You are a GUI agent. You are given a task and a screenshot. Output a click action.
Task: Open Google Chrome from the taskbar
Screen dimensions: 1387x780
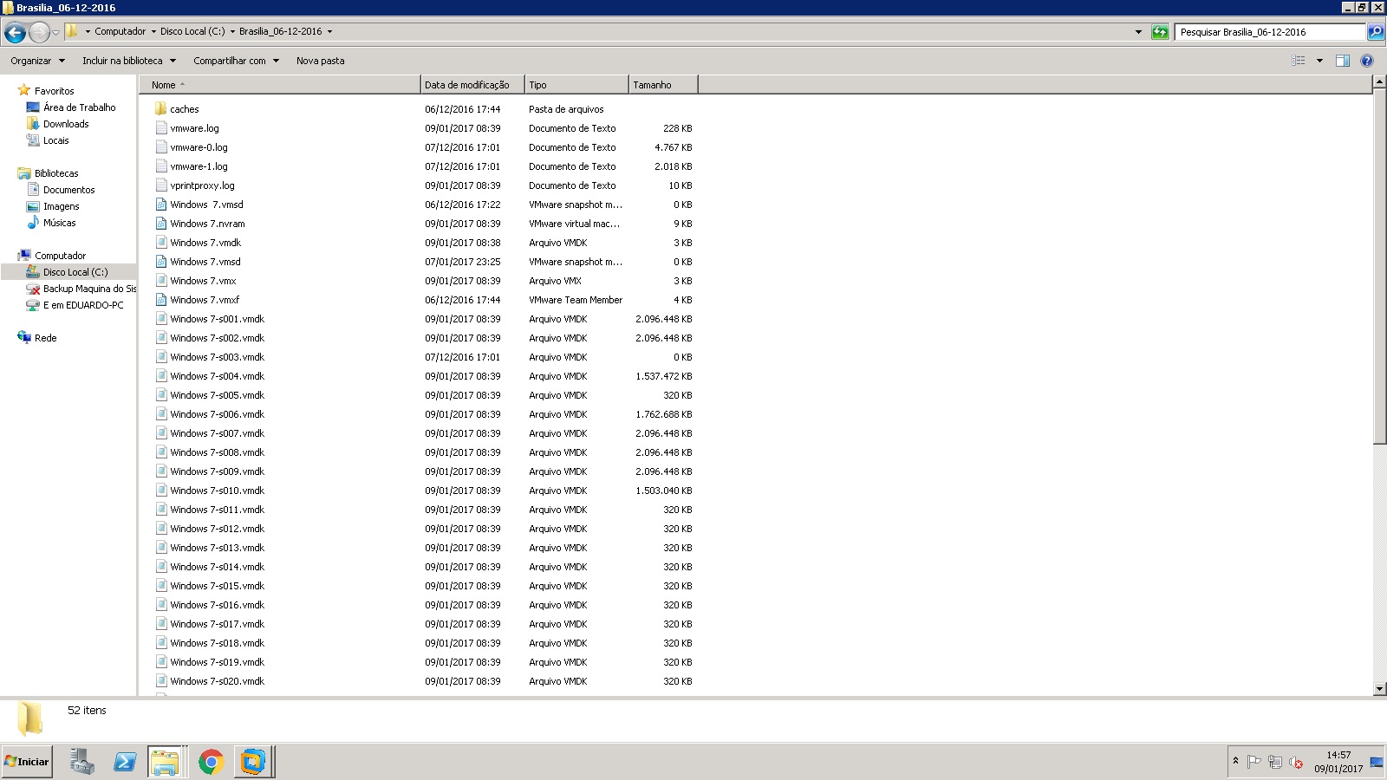(x=211, y=762)
